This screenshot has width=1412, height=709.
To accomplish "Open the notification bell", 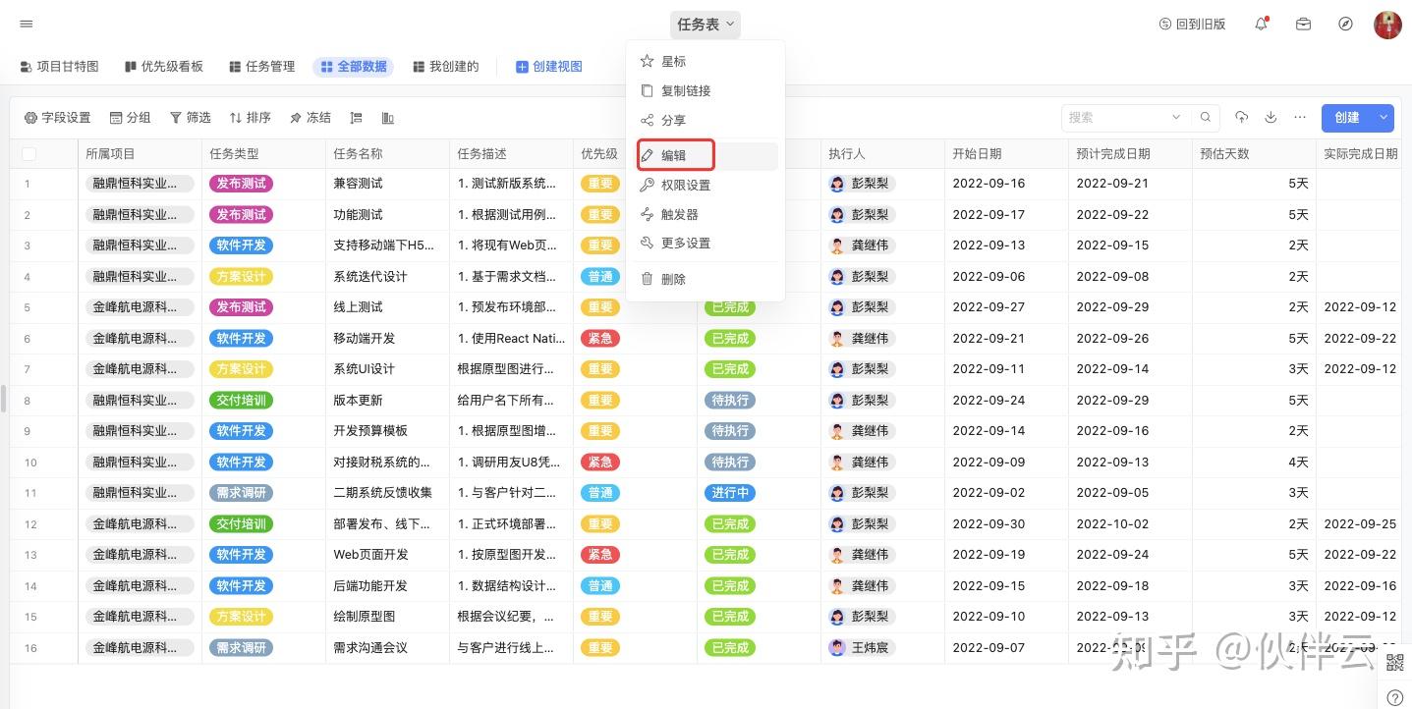I will [x=1262, y=24].
